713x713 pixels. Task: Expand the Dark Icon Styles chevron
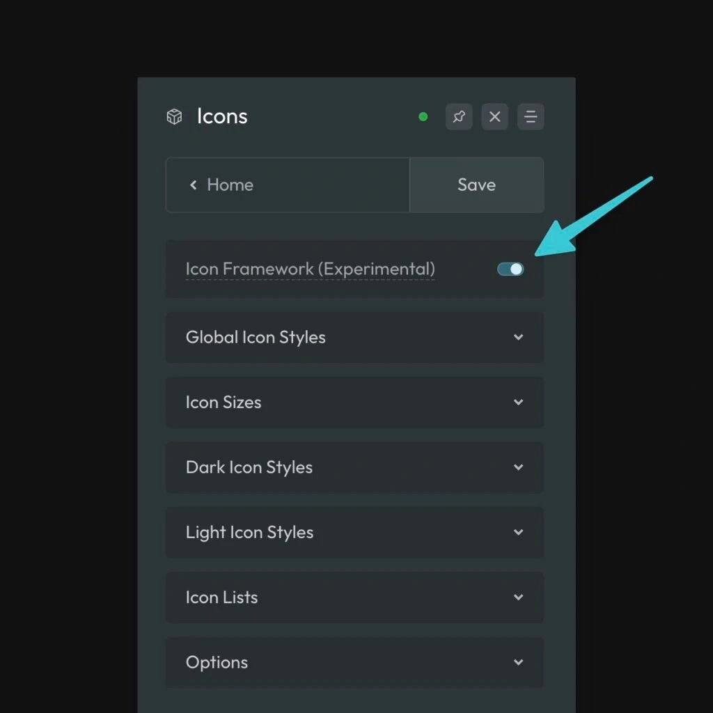click(518, 467)
